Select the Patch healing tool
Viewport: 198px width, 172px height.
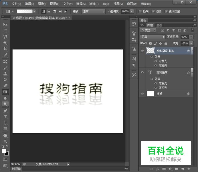5,62
